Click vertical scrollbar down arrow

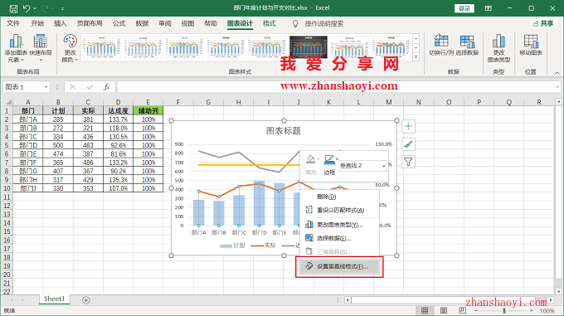tap(558, 292)
